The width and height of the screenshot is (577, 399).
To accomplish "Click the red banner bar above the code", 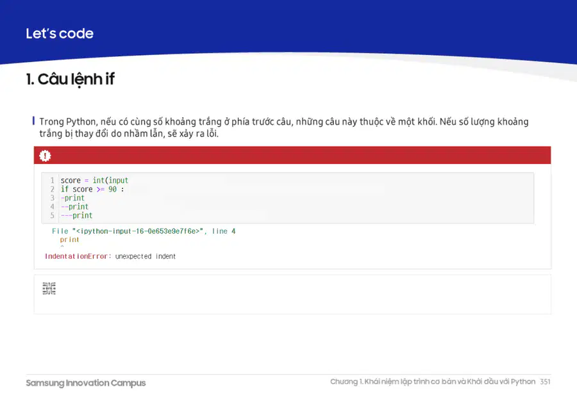I will pyautogui.click(x=292, y=155).
